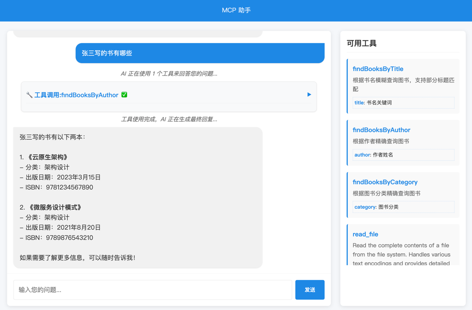Select the findBooksByTitle tool heading
Image resolution: width=472 pixels, height=310 pixels.
(378, 69)
